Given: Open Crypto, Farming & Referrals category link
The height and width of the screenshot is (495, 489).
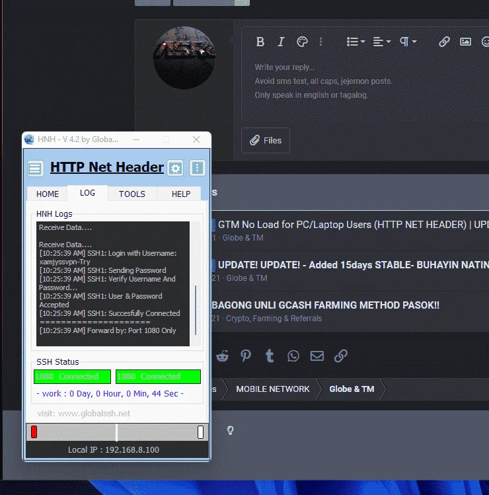Looking at the screenshot, I should pos(274,319).
